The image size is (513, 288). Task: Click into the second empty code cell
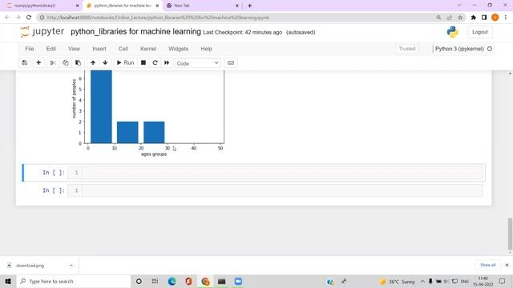282,190
